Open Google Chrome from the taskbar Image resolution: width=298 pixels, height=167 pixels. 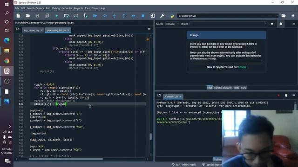[x=7, y=61]
